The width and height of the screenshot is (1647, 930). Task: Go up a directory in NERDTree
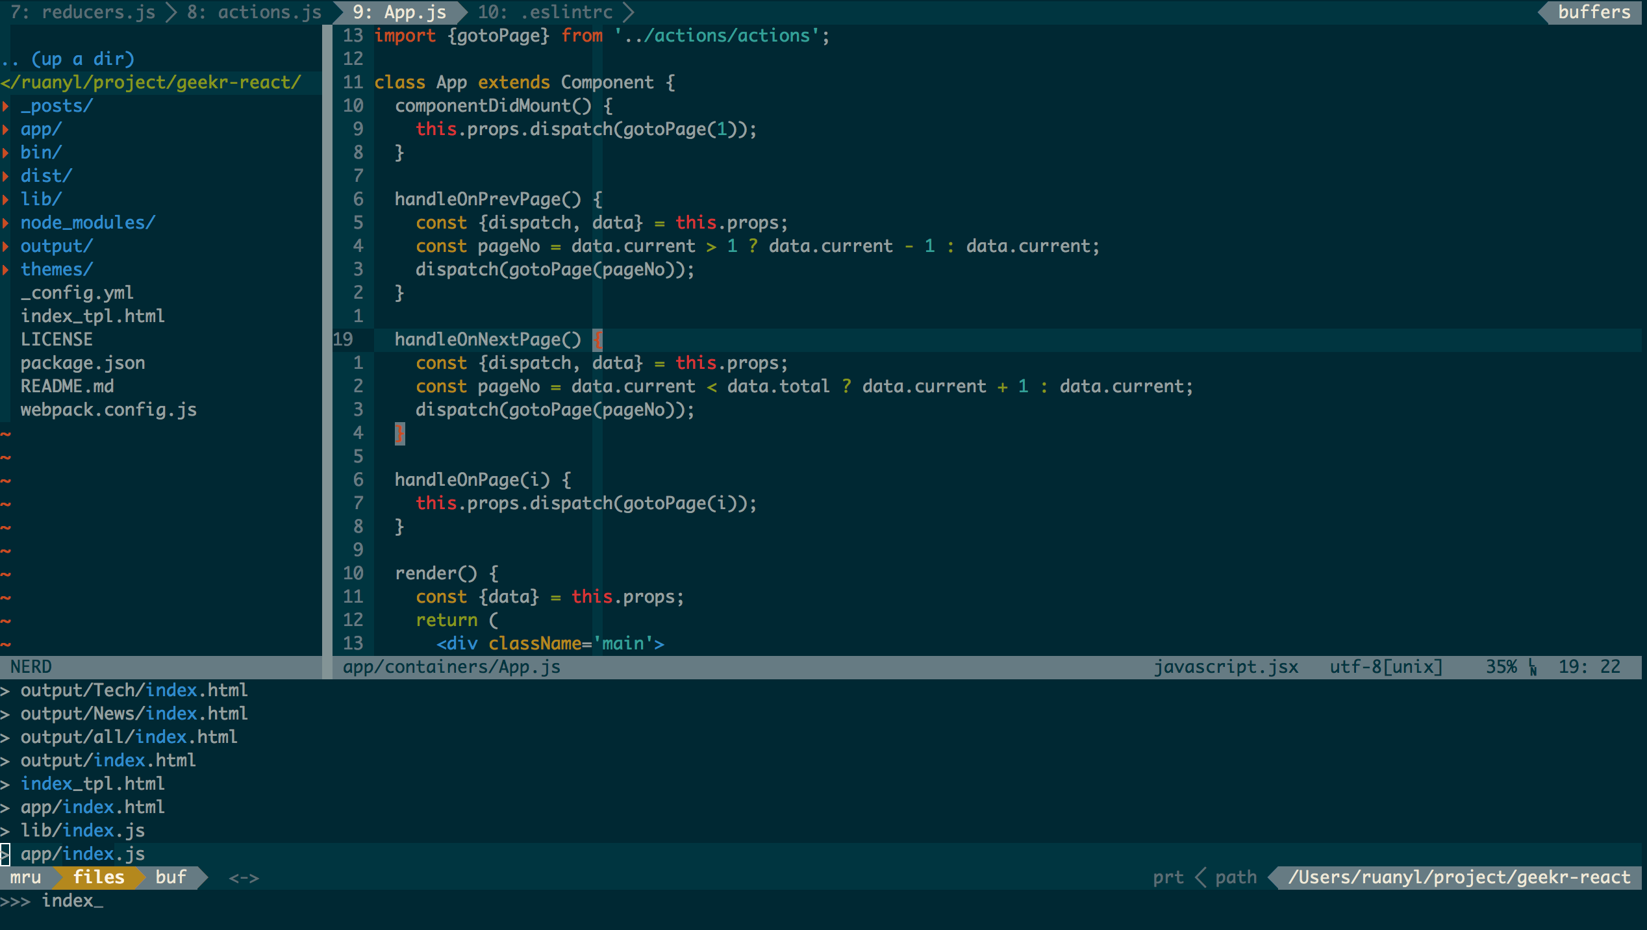[x=68, y=59]
